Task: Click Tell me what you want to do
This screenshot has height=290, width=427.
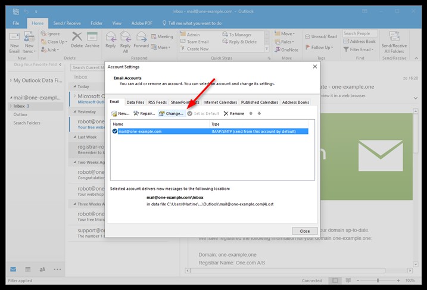Action: [192, 23]
